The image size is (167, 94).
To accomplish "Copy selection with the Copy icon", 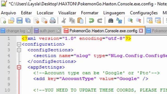I will [72, 20].
